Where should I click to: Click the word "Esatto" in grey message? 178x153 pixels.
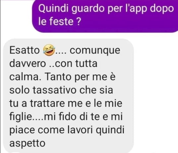(25, 50)
